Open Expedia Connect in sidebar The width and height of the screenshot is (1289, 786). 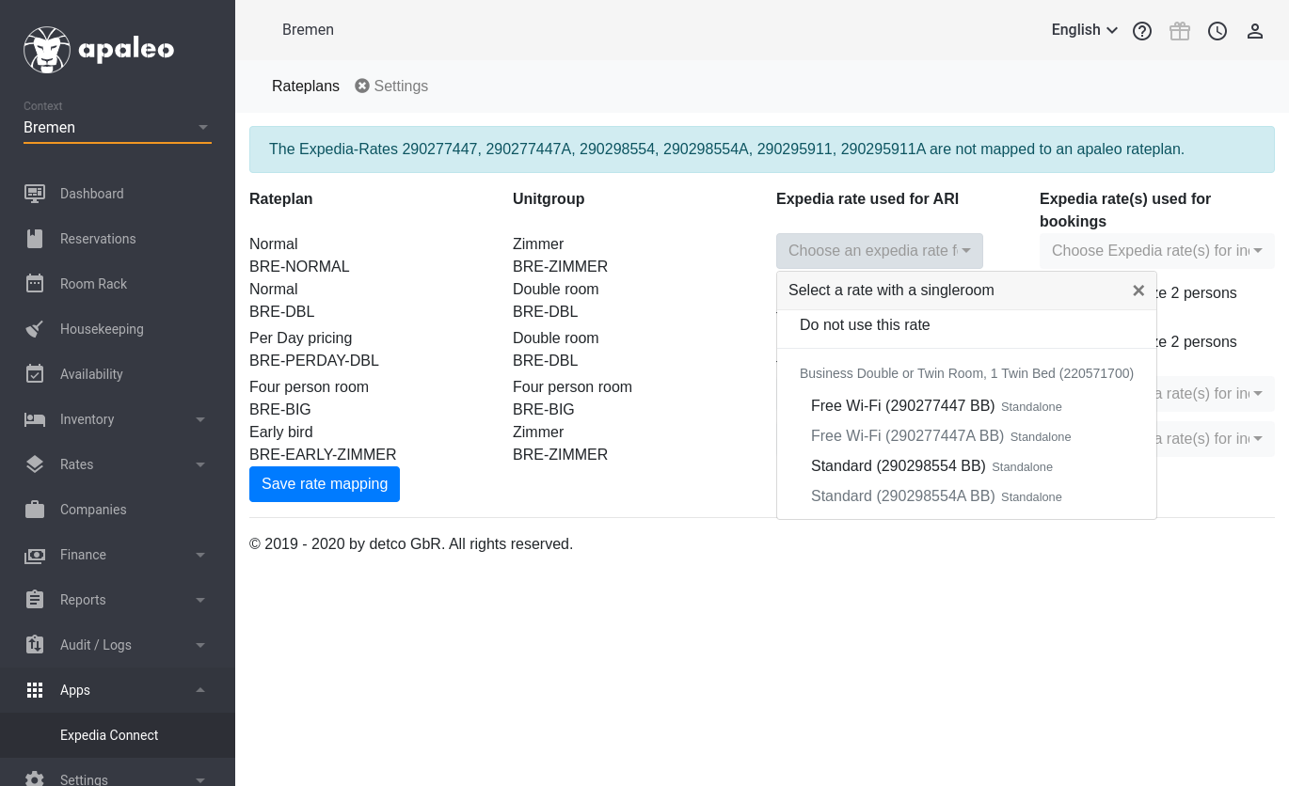[x=109, y=735]
